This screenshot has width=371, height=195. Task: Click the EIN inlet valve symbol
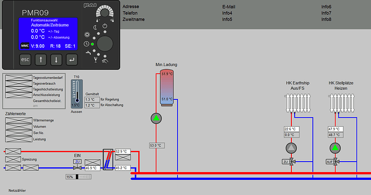77,168
